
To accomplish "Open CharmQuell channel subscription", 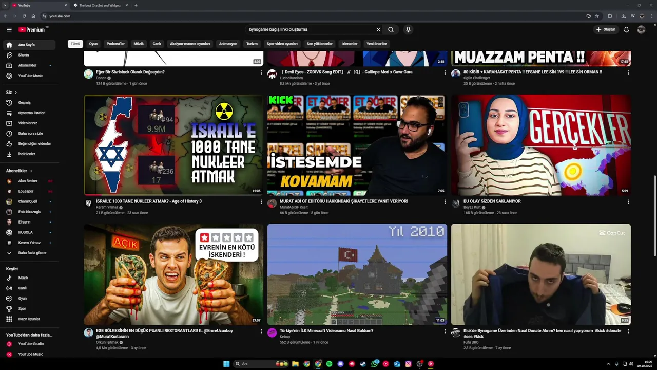I will click(30, 201).
